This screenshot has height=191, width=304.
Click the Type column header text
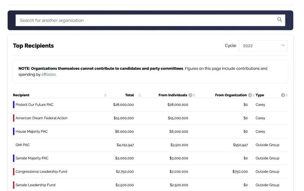pyautogui.click(x=260, y=95)
